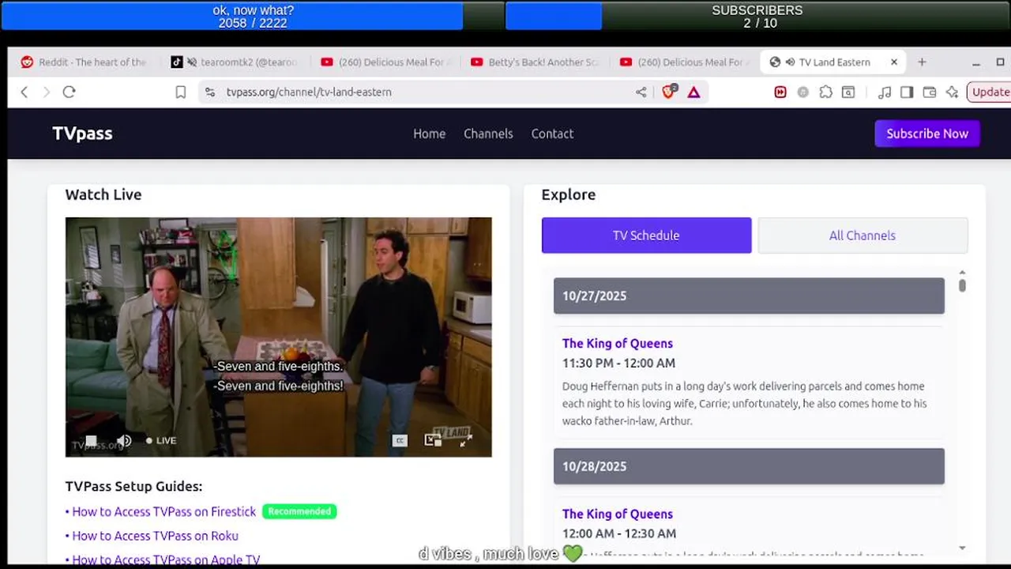This screenshot has height=569, width=1011.
Task: Open media control music note icon
Action: (885, 92)
